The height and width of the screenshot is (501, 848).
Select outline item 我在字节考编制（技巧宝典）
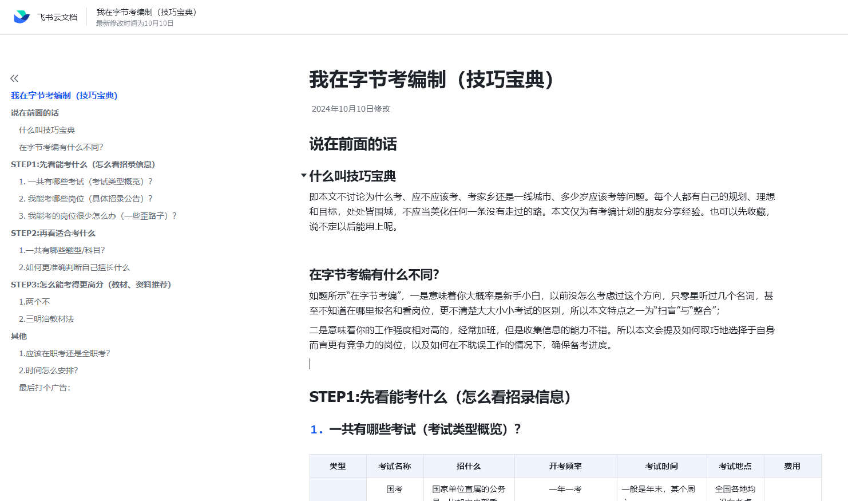click(x=64, y=96)
